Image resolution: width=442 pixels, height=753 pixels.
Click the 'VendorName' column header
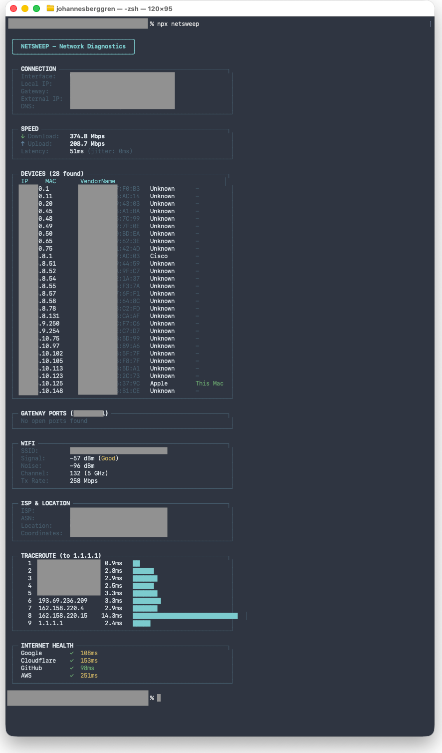tap(98, 181)
